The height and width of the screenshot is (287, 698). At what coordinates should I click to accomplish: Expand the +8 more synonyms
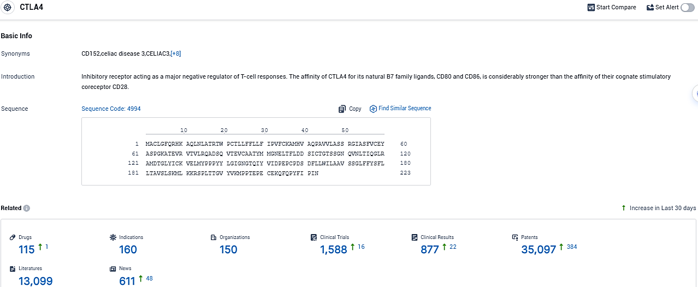coord(175,53)
